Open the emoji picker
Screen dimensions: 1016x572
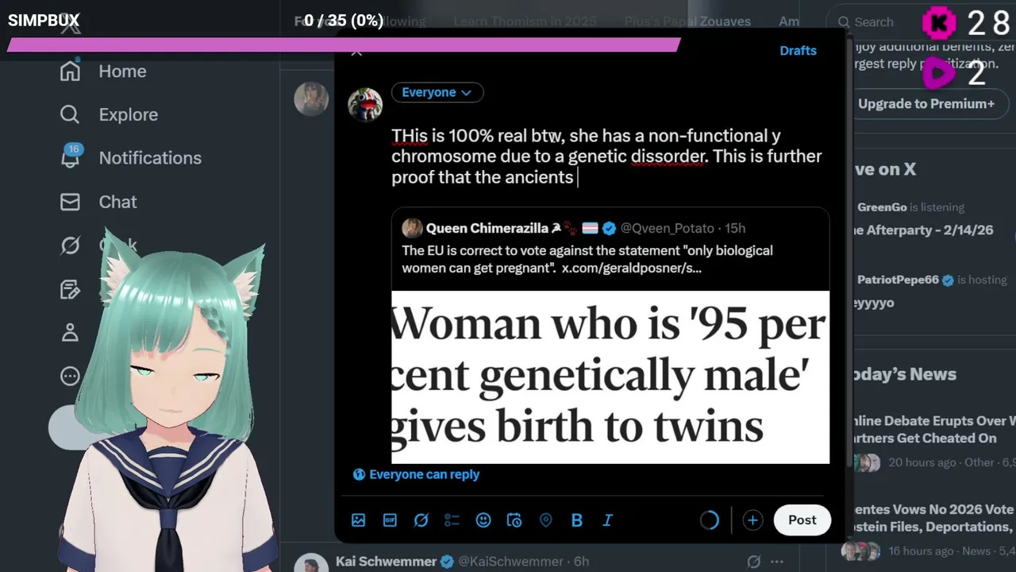pos(483,520)
